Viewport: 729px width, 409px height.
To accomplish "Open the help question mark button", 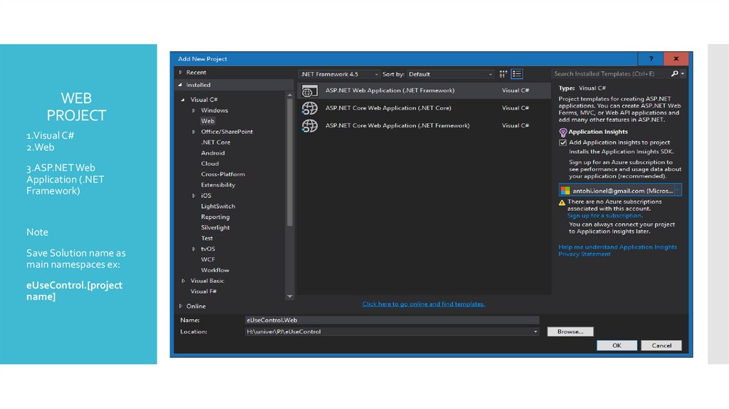I will pos(651,58).
